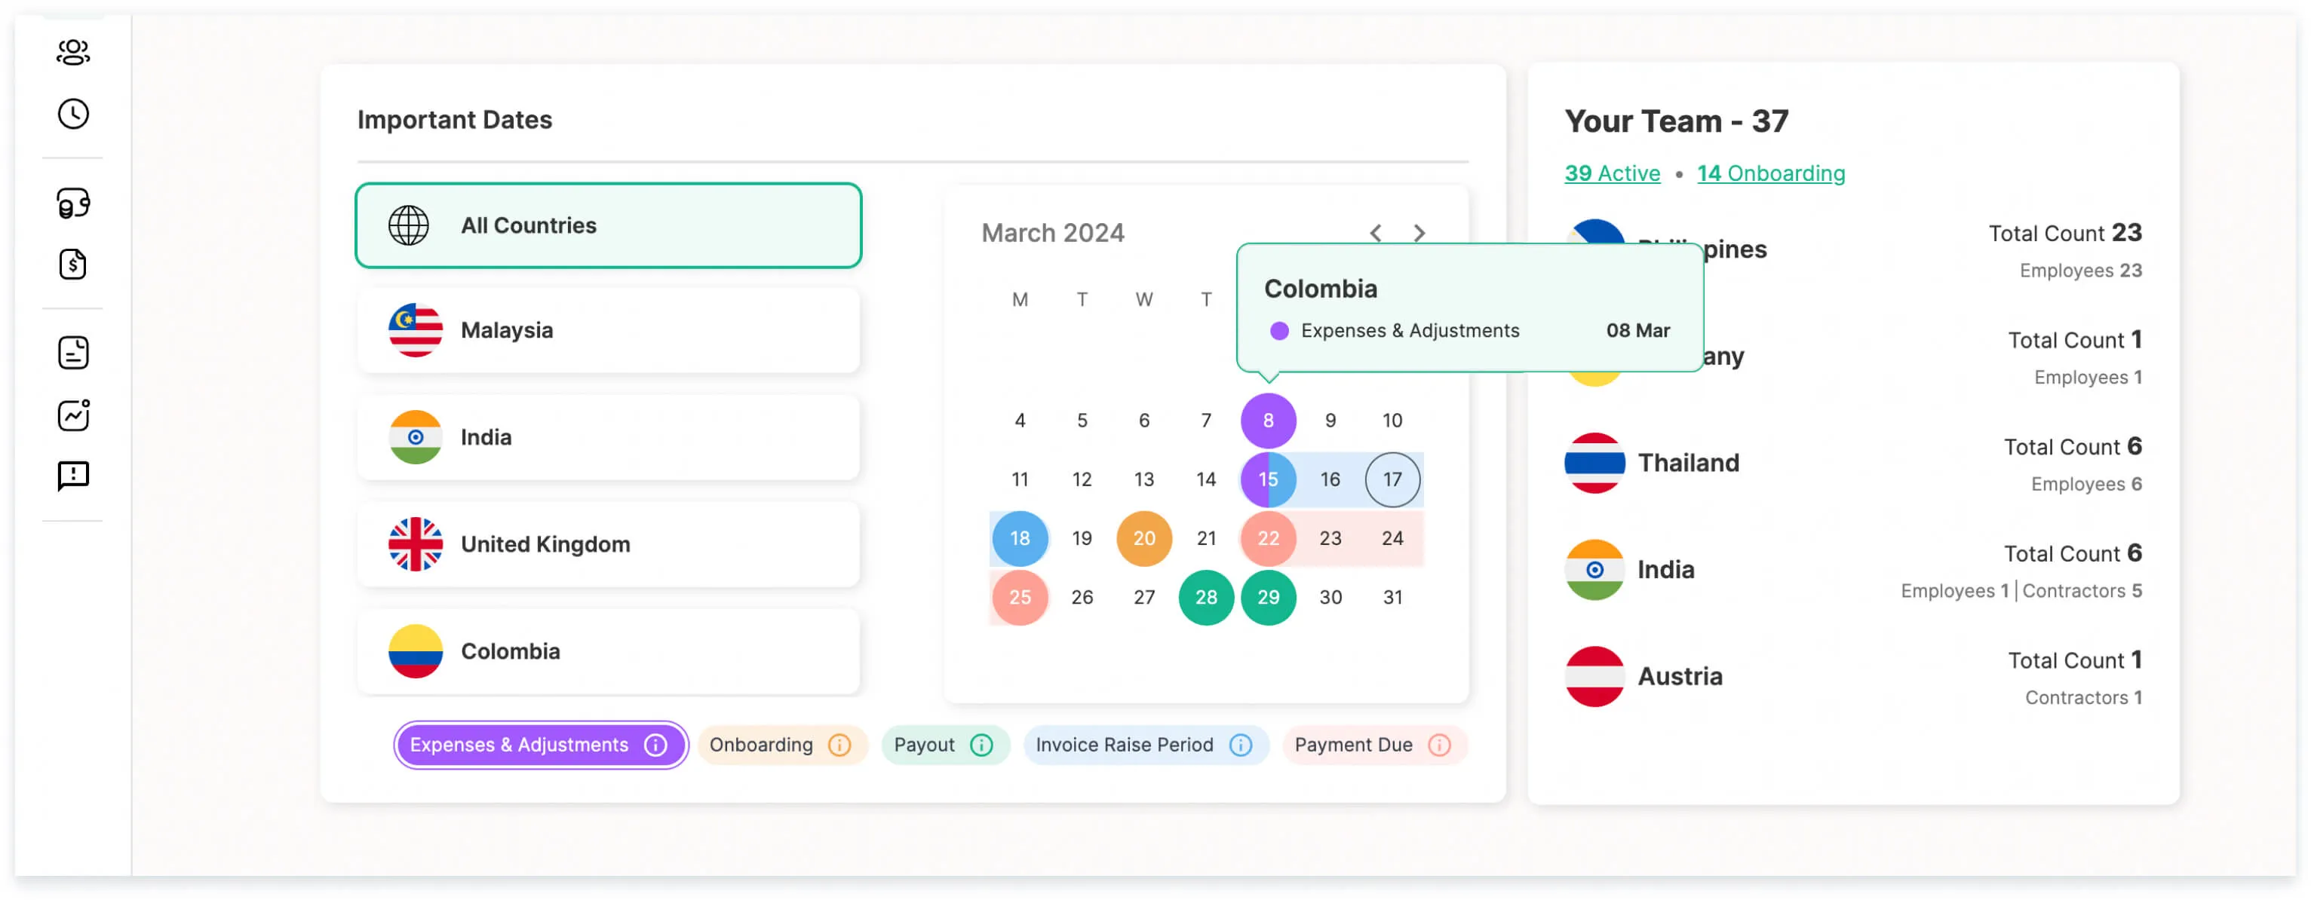The height and width of the screenshot is (900, 2311).
Task: Open the 14 Onboarding link
Action: tap(1771, 174)
